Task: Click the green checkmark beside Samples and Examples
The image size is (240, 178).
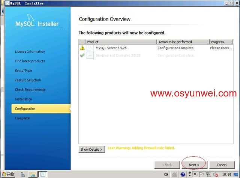Action: pos(82,55)
